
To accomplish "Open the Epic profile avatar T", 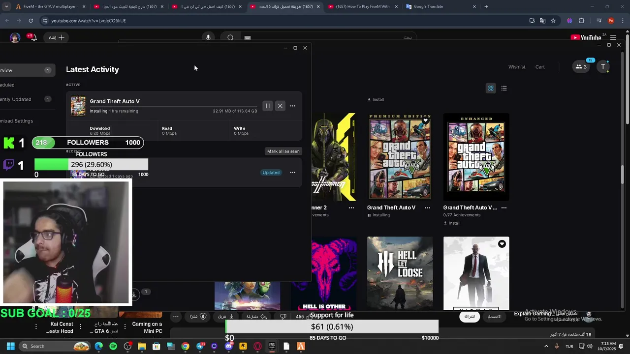I will (x=603, y=67).
